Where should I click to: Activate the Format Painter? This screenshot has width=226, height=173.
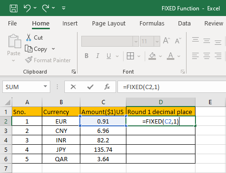[48, 60]
